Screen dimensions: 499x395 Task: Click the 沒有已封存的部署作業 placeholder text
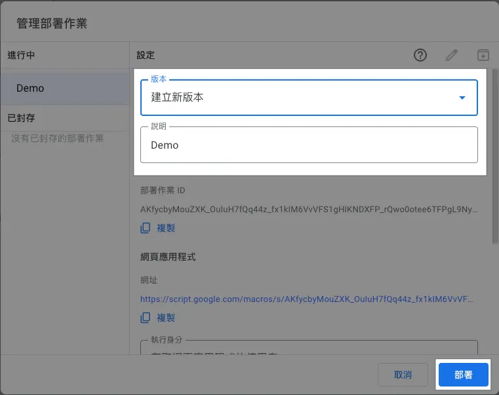[x=58, y=138]
